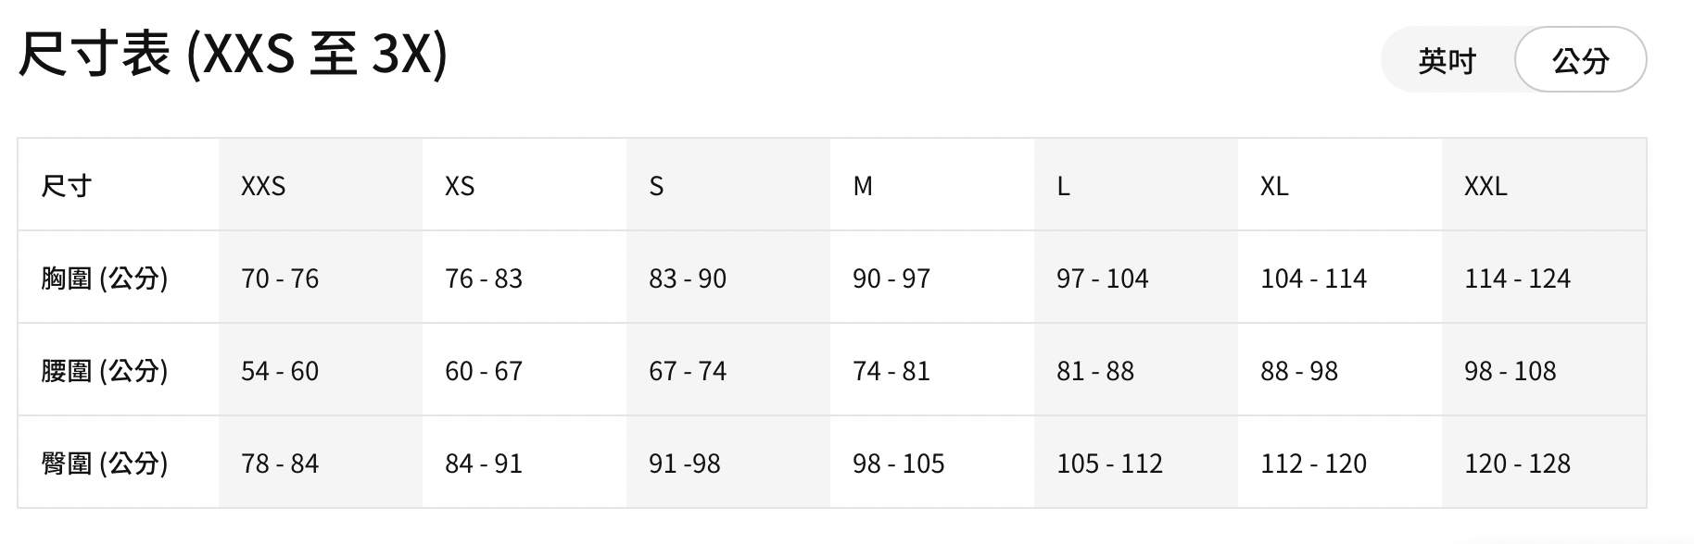Click the 尺寸表 (XXS 至 3X) heading
Screen dimensions: 1694x544
(233, 54)
